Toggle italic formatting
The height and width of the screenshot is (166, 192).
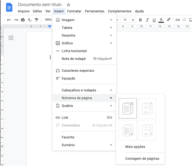[147, 20]
